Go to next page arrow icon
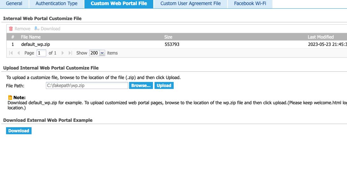The height and width of the screenshot is (183, 347). [63, 53]
